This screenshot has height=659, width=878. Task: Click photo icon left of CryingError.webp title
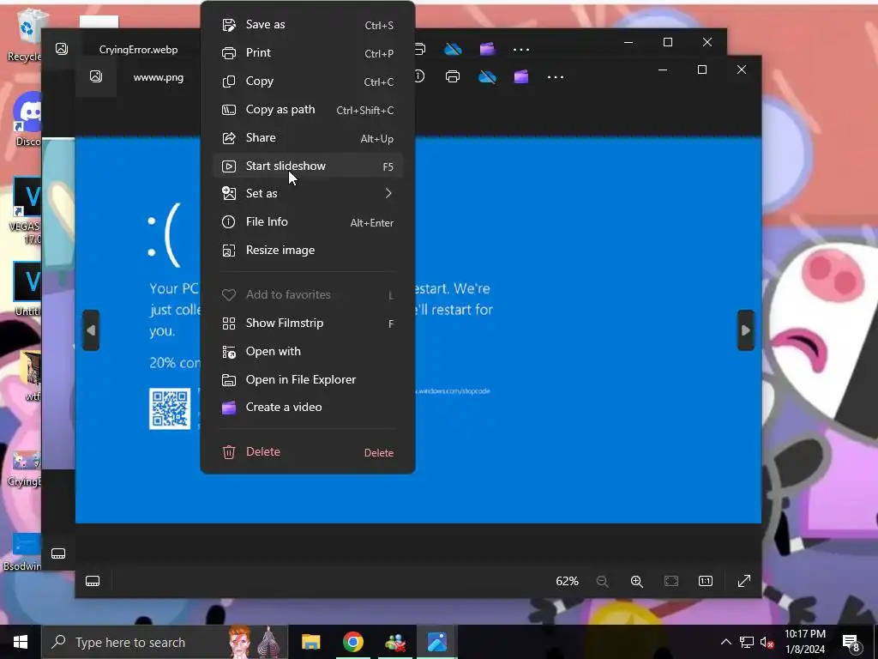coord(62,49)
